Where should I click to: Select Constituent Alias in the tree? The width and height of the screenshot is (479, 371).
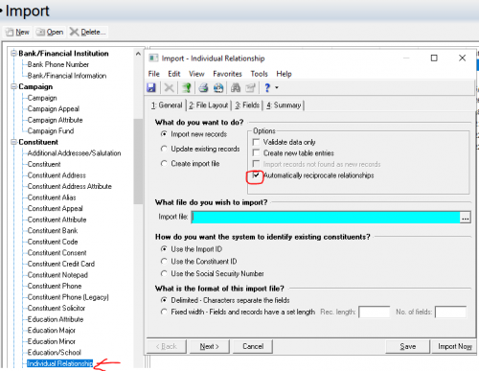click(52, 197)
